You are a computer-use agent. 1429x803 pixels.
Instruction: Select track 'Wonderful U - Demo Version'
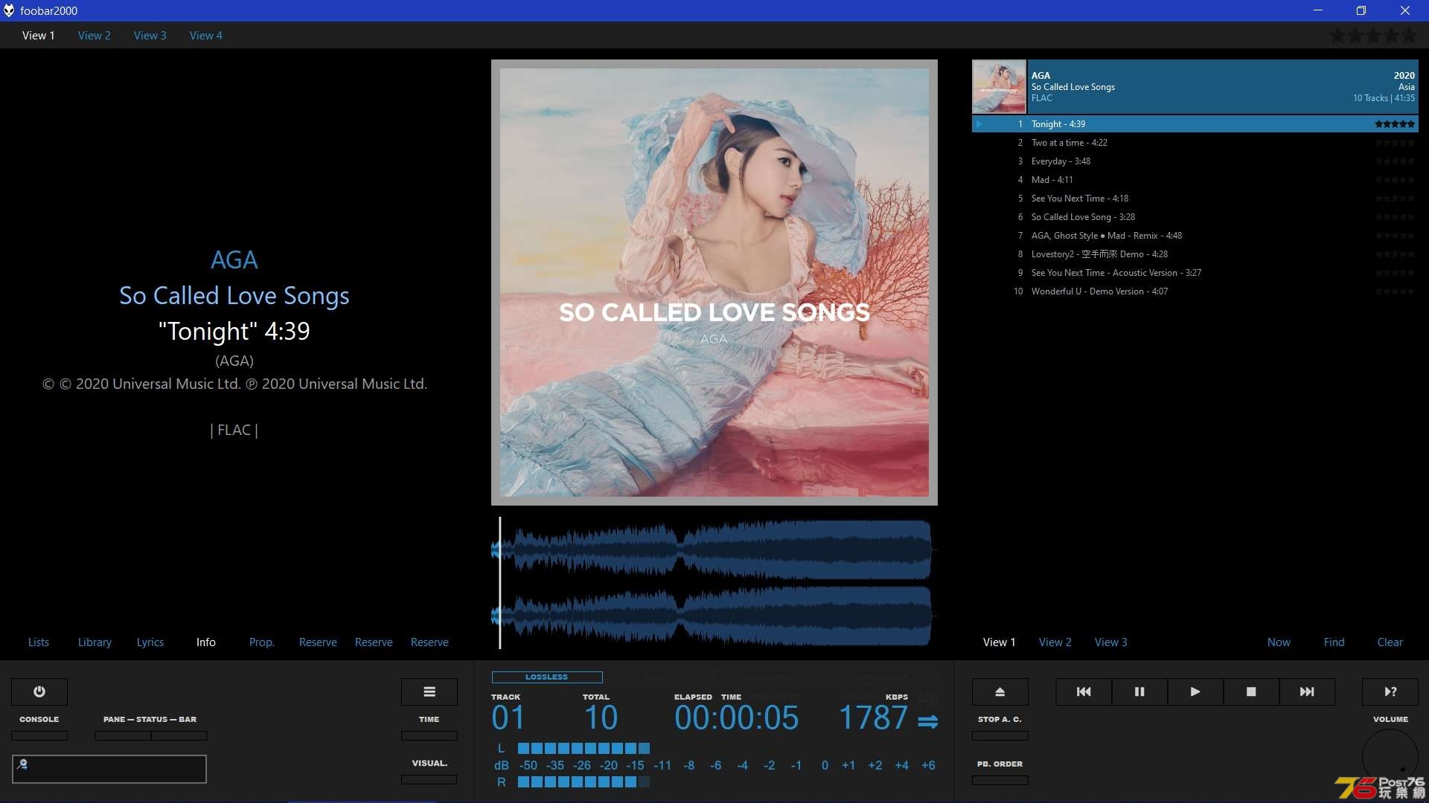(x=1195, y=291)
